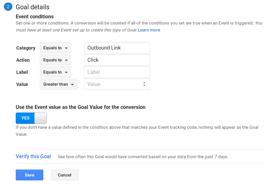This screenshot has height=184, width=270.
Task: Open the Learn more link
Action: [149, 30]
